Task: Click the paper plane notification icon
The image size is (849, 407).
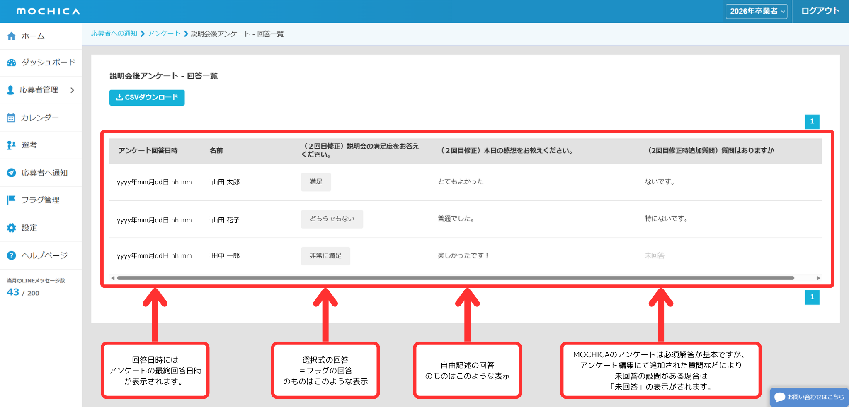Action: [x=12, y=173]
